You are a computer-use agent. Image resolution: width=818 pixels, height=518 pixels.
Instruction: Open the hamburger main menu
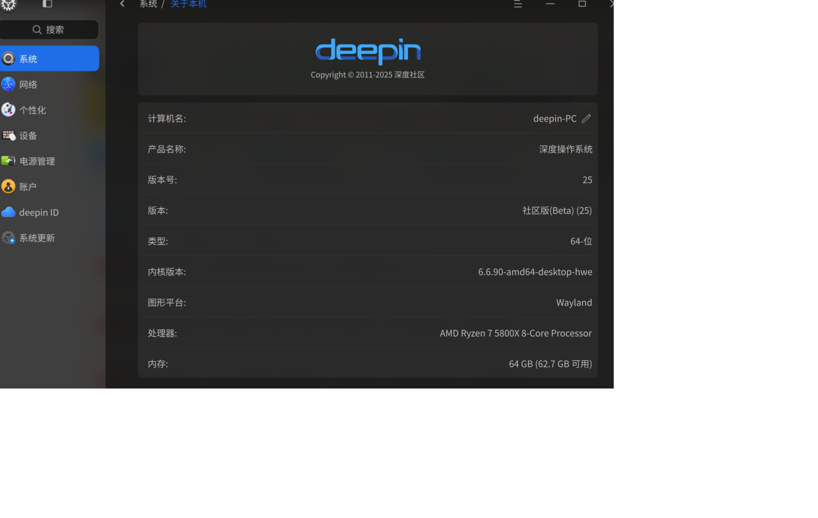518,4
